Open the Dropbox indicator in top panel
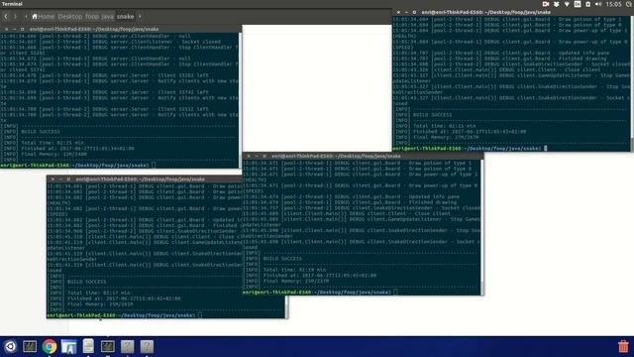The height and width of the screenshot is (357, 634). coord(557,4)
